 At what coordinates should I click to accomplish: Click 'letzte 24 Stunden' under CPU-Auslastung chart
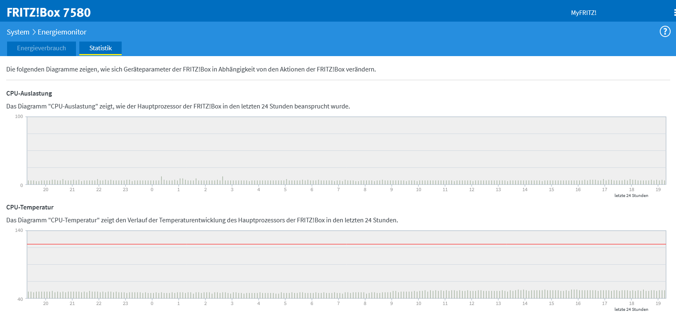[631, 195]
